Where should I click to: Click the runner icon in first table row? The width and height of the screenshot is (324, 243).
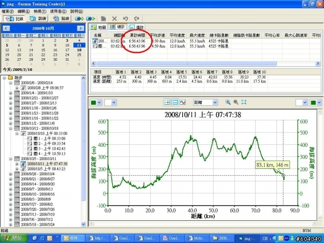[95, 41]
